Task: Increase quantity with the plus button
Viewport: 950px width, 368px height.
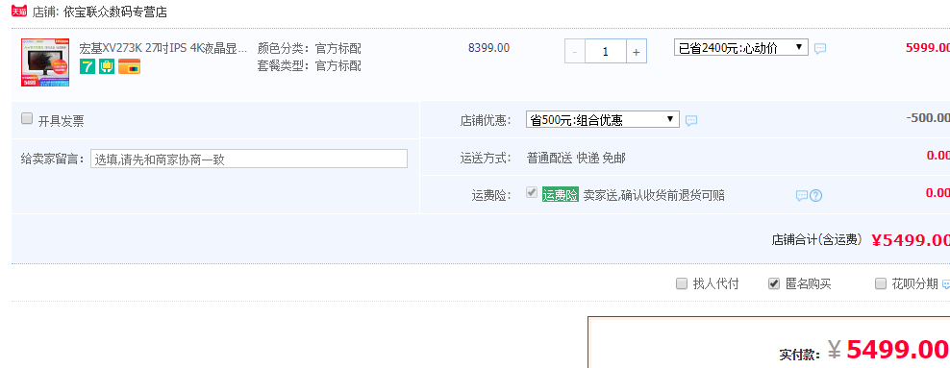Action: pyautogui.click(x=637, y=52)
